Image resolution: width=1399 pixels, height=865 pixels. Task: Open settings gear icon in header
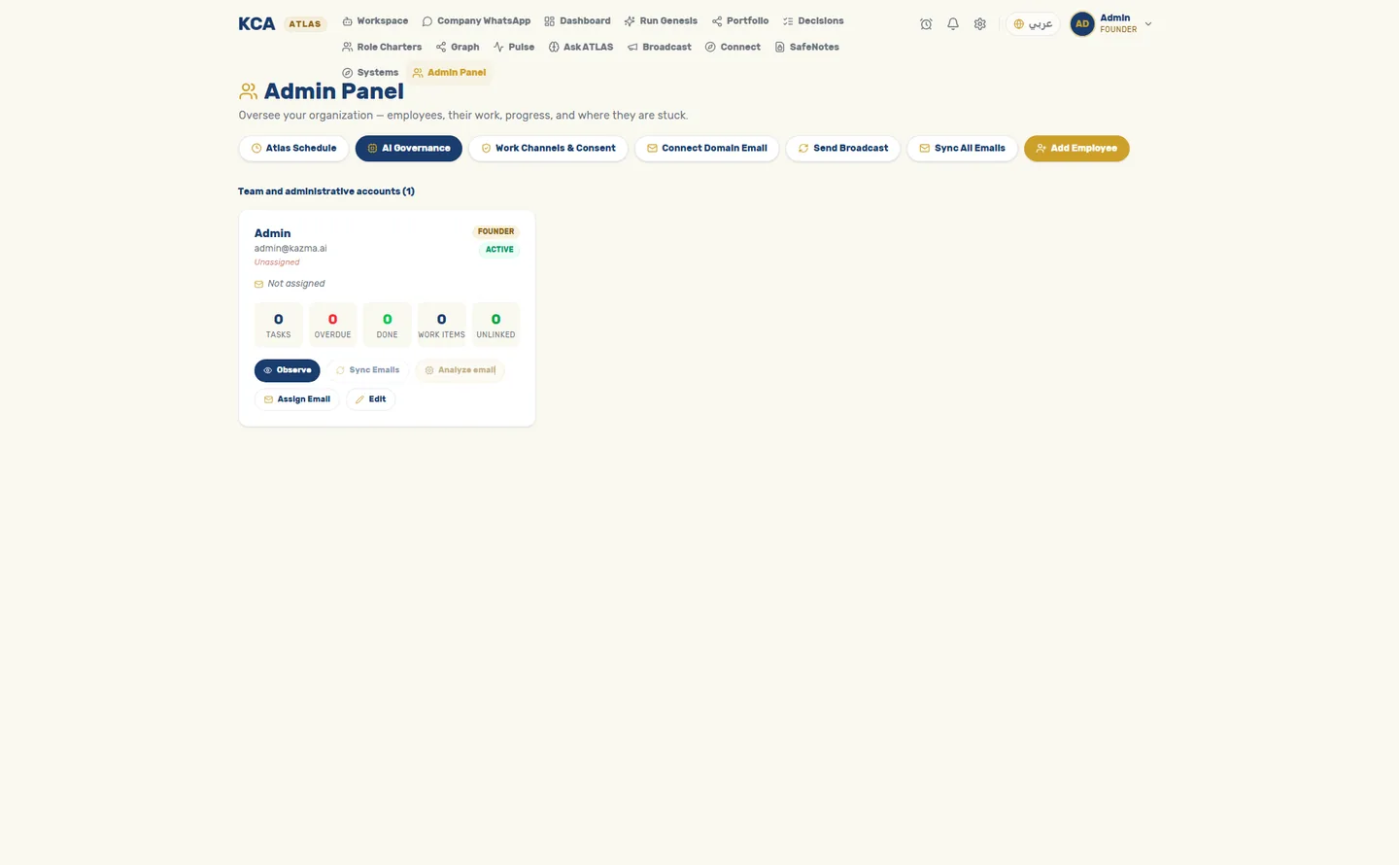tap(980, 24)
